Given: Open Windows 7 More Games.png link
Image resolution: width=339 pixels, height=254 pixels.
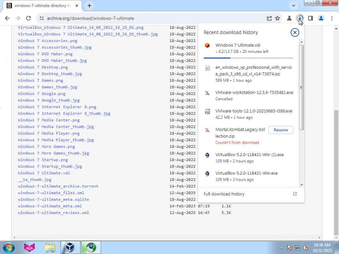Looking at the screenshot, I should [46, 147].
